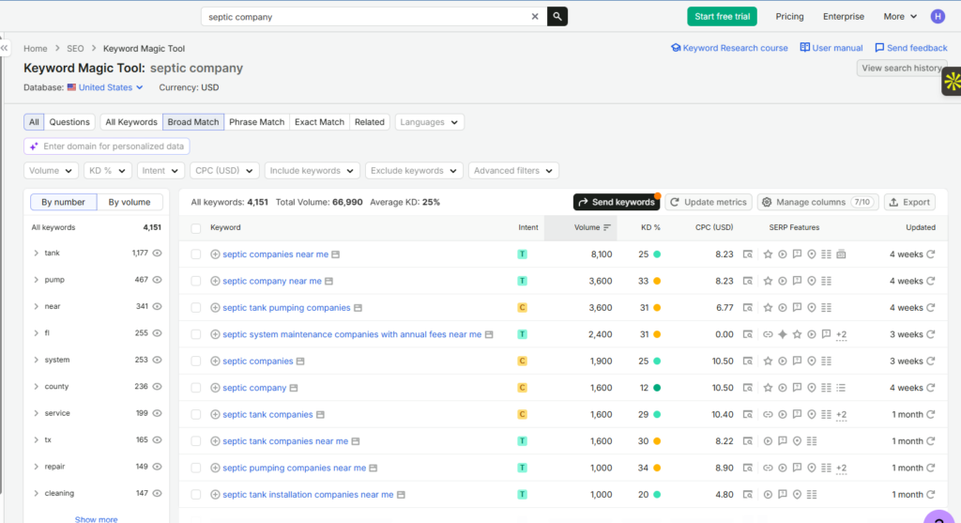The height and width of the screenshot is (523, 961).
Task: Add 'septic company' keyword plus icon
Action: click(x=215, y=388)
